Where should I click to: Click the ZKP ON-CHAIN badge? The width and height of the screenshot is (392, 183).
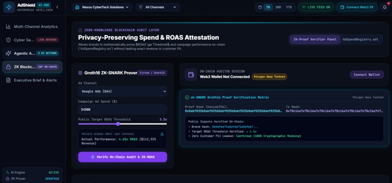click(x=47, y=67)
